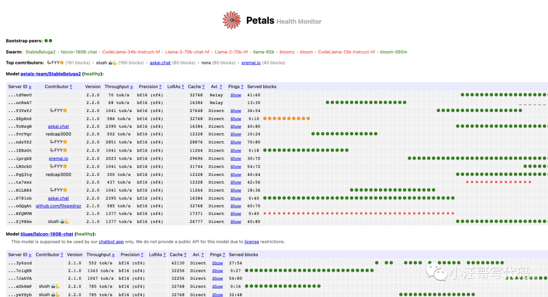This screenshot has width=548, height=297.
Task: Open the Llama-2-70b-hf swarm link
Action: coord(231,52)
